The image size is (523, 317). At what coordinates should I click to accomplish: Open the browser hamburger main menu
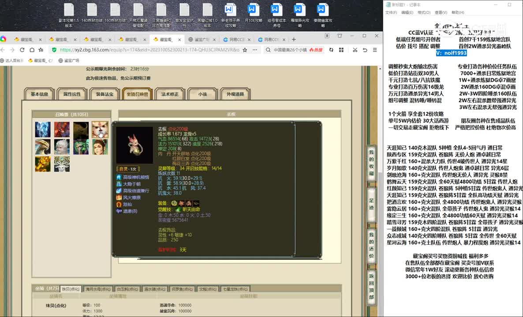point(375,50)
